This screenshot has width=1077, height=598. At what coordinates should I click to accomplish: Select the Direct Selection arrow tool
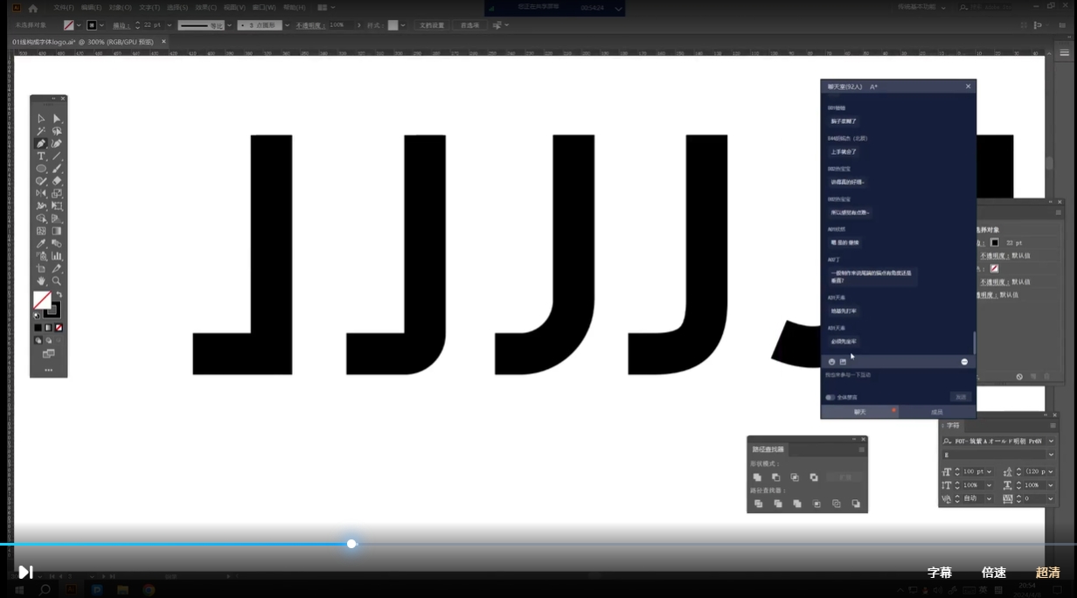57,118
